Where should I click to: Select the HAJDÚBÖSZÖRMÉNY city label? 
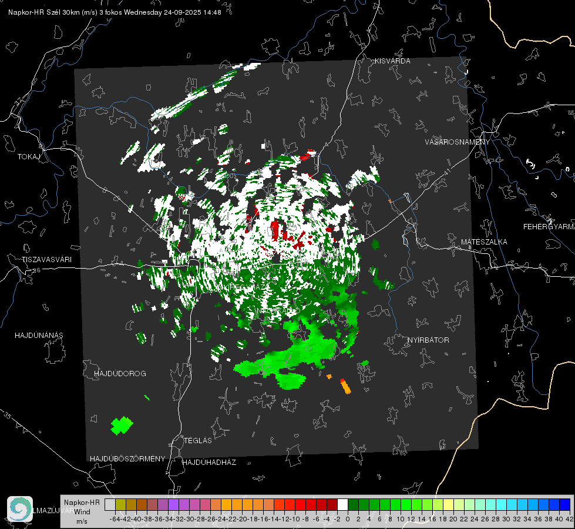click(127, 459)
